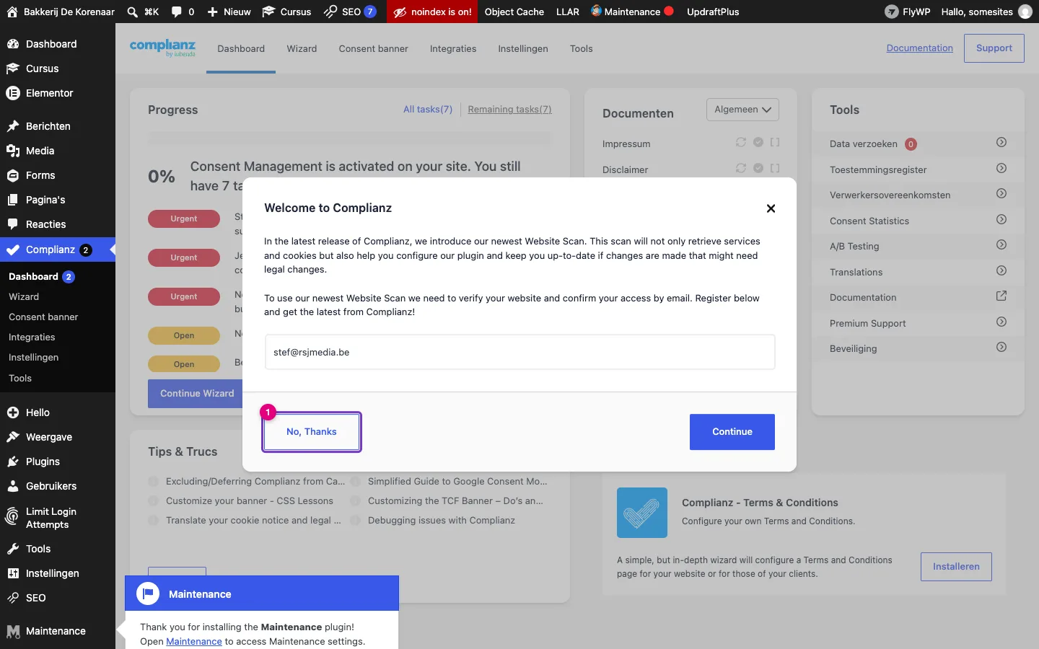Click the shortcode brackets icon for Impressum
1039x649 pixels.
pyautogui.click(x=775, y=142)
